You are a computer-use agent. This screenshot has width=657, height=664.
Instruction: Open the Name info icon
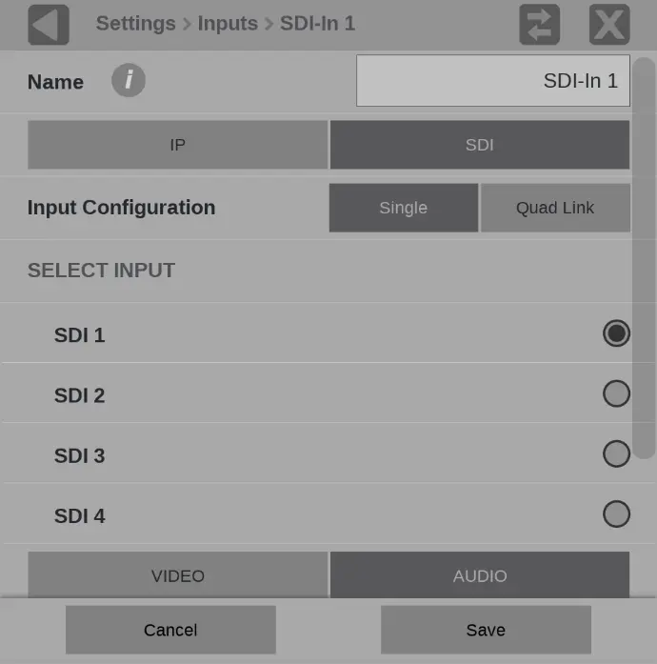(129, 81)
